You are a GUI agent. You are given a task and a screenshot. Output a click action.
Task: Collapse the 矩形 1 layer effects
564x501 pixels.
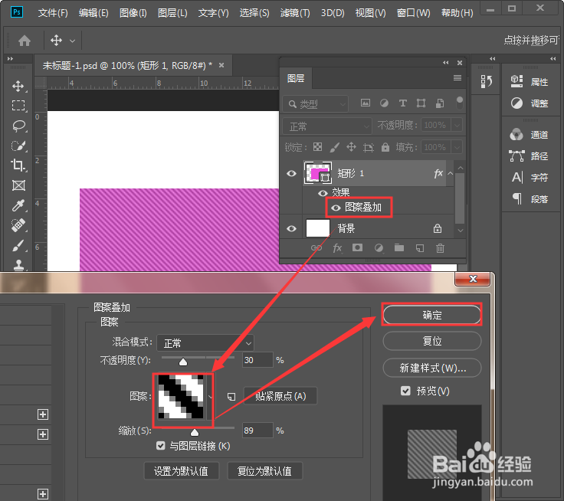[450, 173]
